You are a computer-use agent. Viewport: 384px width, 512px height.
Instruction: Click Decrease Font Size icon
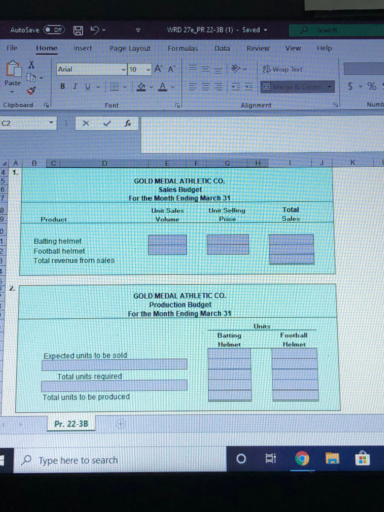[x=172, y=69]
